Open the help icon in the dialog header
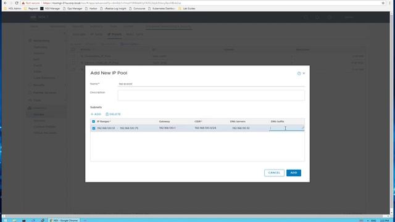This screenshot has height=222, width=395. pyautogui.click(x=299, y=73)
